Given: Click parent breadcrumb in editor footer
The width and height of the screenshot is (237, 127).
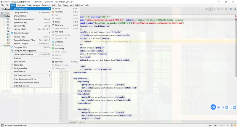Looking at the screenshot, I should (82, 122).
